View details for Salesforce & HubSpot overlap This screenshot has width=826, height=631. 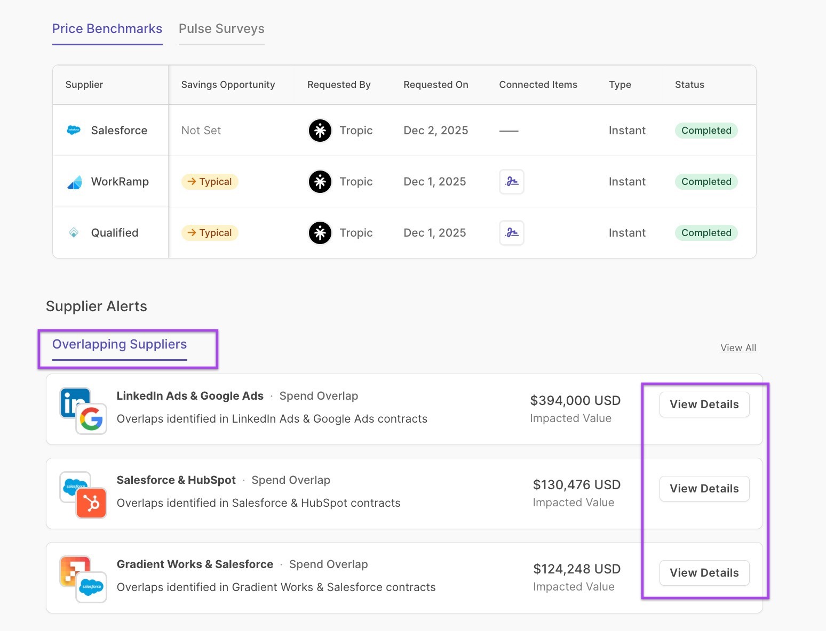[x=704, y=489]
